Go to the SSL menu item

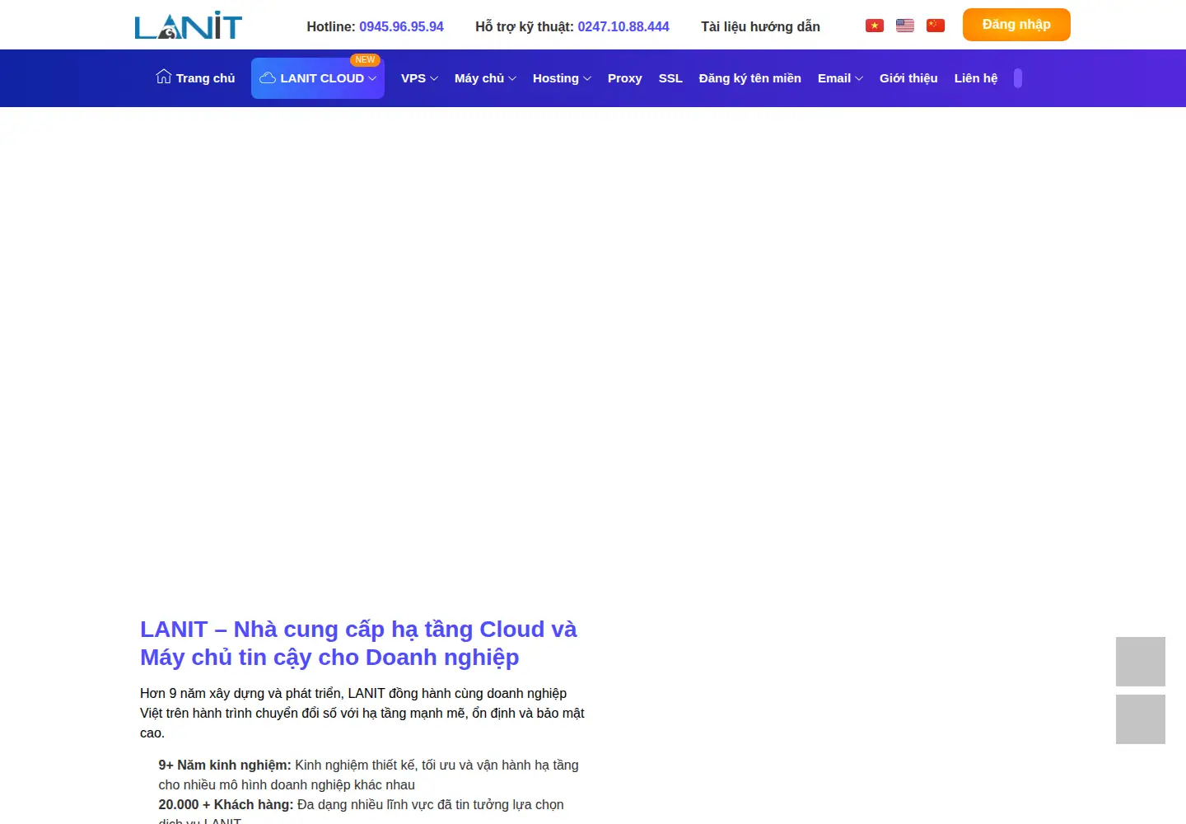click(670, 78)
